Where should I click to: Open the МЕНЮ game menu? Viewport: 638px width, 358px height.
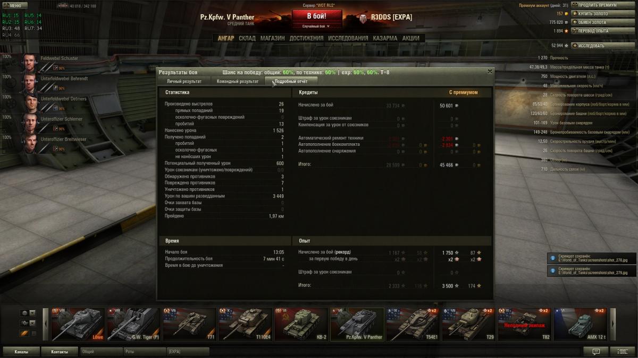click(x=14, y=6)
